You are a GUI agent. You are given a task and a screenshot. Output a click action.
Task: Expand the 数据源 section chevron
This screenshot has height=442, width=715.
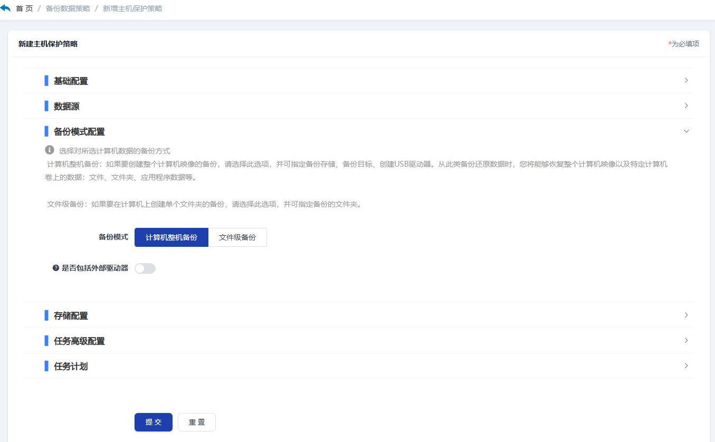click(x=686, y=106)
